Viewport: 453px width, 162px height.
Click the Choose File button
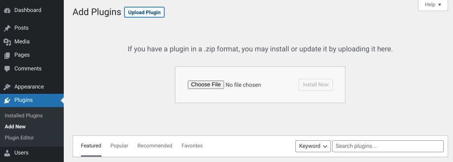point(206,85)
